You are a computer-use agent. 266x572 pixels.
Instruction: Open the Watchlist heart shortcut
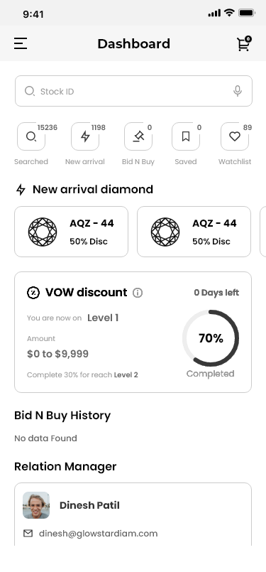(x=235, y=136)
